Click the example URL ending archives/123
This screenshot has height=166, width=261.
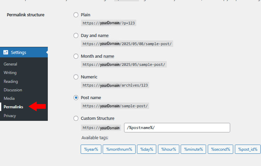tap(115, 85)
